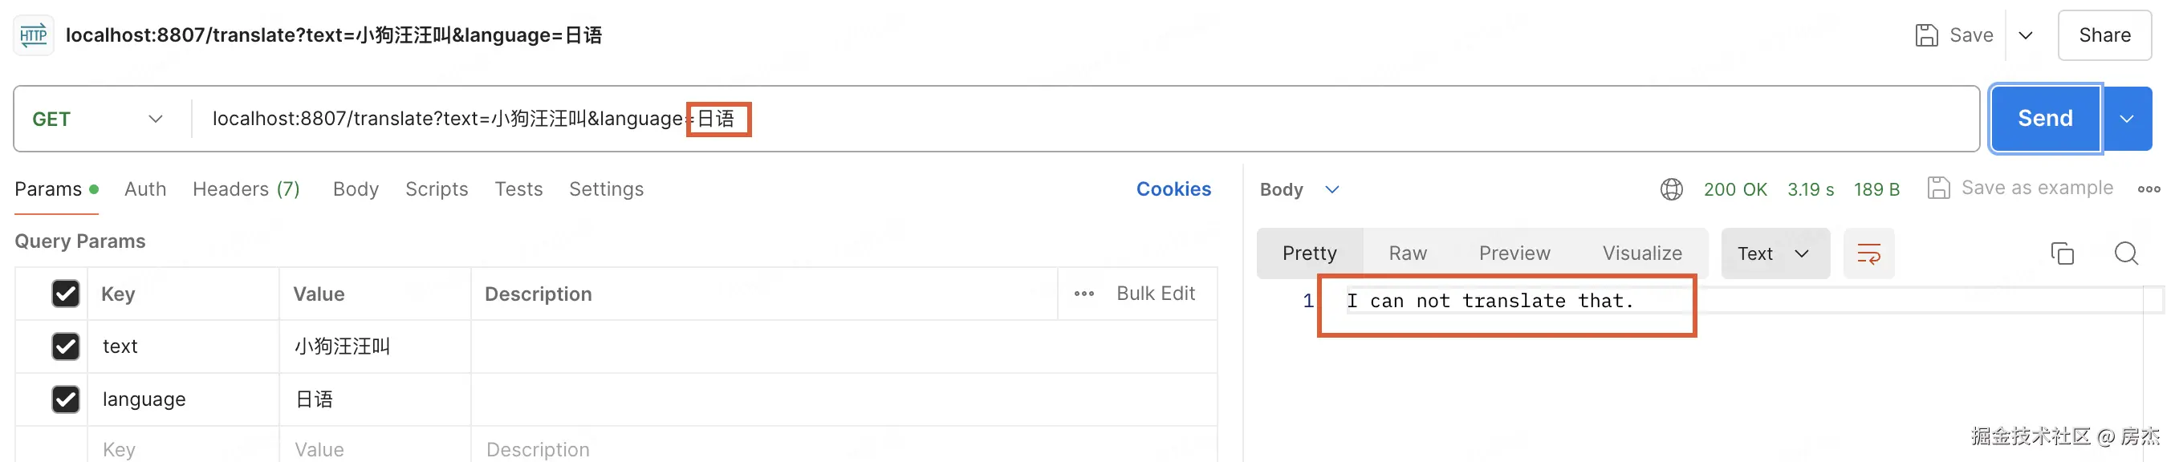2175x462 pixels.
Task: Click the HTTP request type icon
Action: [x=34, y=35]
